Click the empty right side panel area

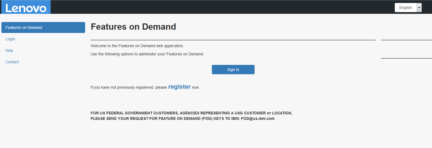(x=406, y=49)
